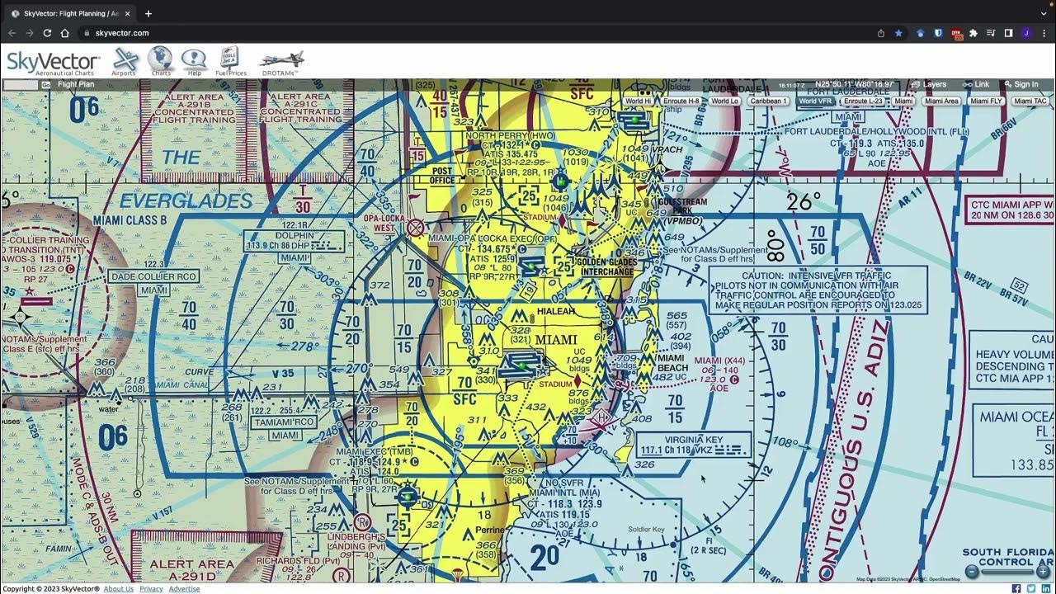This screenshot has width=1056, height=594.
Task: Go to the browser home page
Action: tap(65, 33)
